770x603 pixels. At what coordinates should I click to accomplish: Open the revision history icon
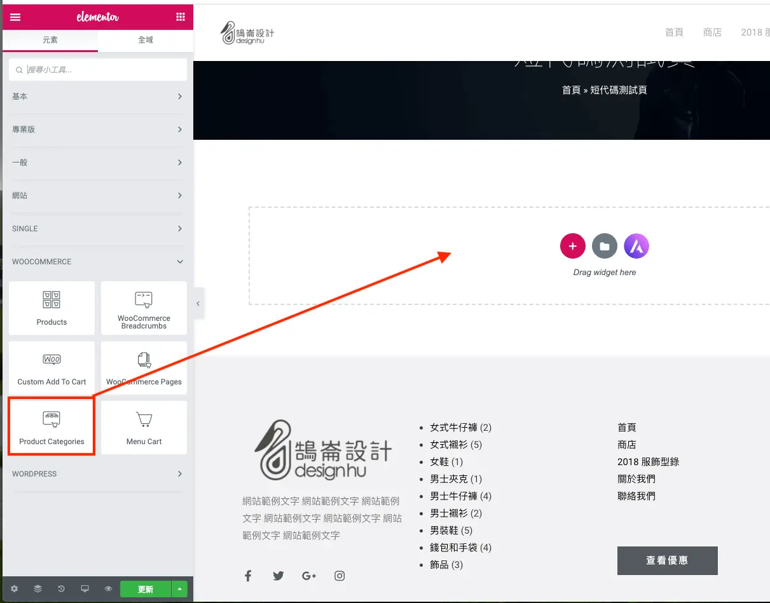(x=62, y=589)
